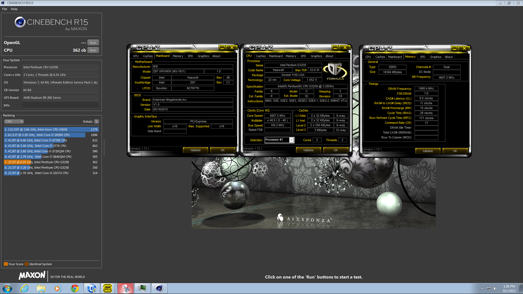Image resolution: width=523 pixels, height=294 pixels.
Task: Show hidden system tray icons
Action: click(x=482, y=289)
